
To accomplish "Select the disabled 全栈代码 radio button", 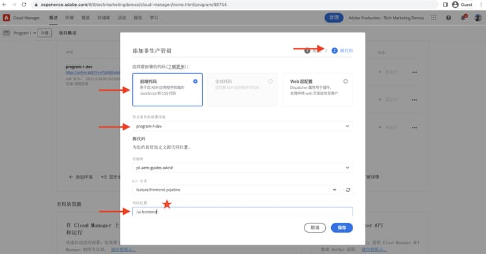I will point(270,81).
